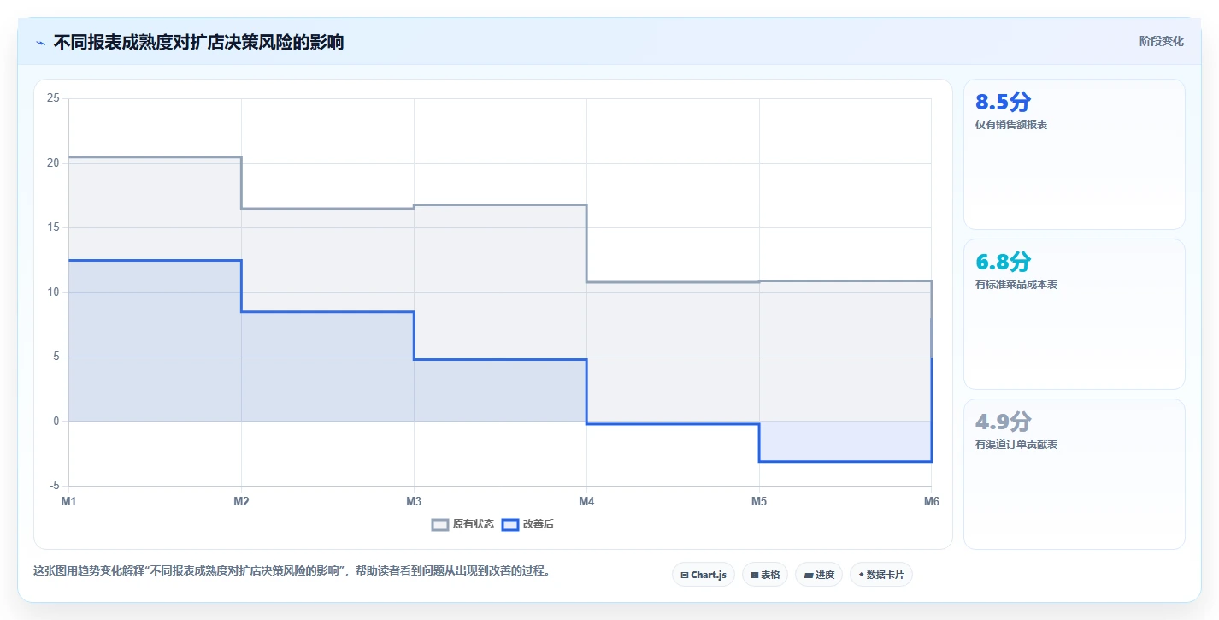This screenshot has height=620, width=1219.
Task: Click the 原有状态 legend label text
Action: click(474, 524)
